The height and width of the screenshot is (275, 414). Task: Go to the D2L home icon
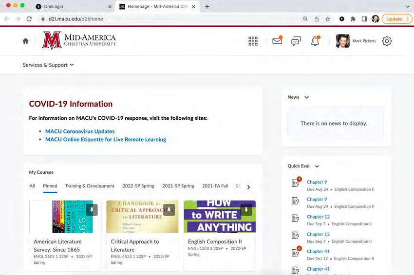[x=26, y=41]
